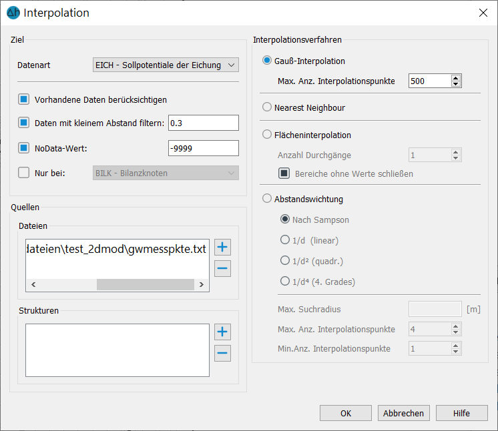Screen dimensions: 498x431
Task: Click the scrollbar left arrow in Dateien list
Action: (33, 284)
